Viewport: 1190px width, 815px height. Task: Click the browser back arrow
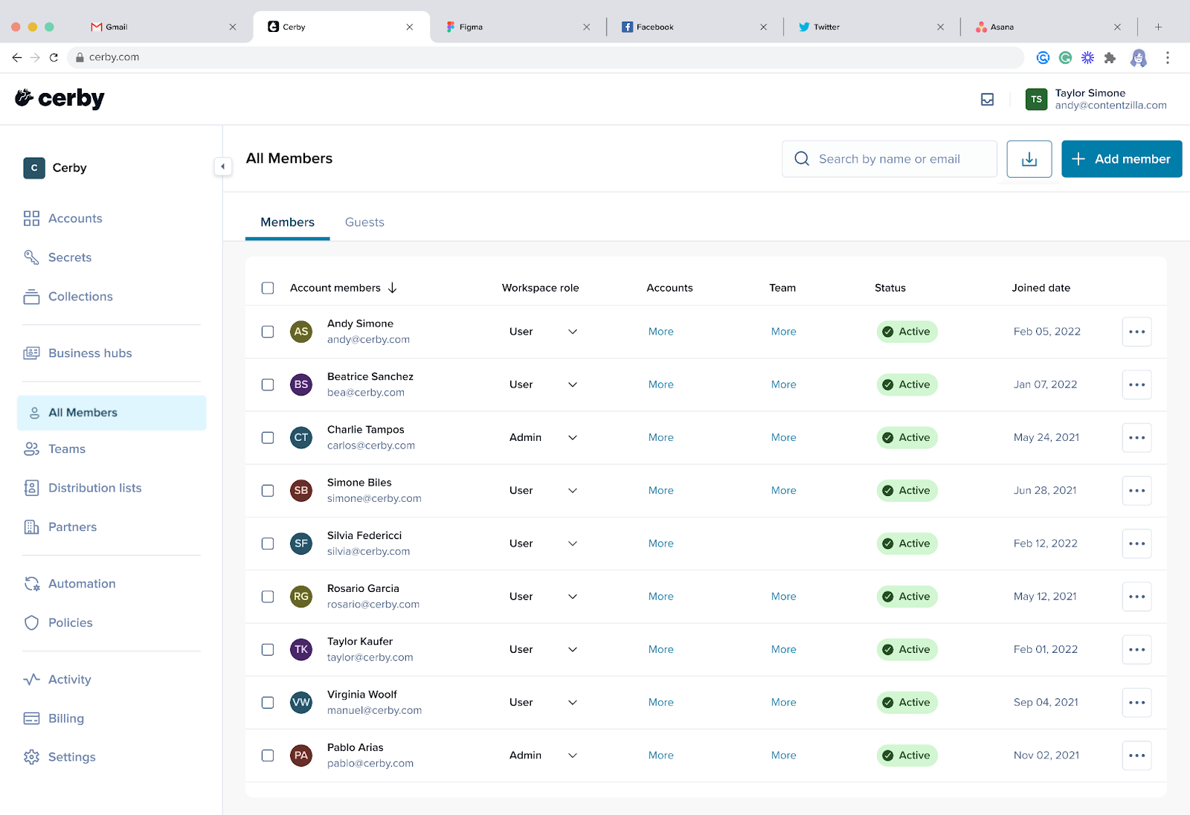(17, 57)
